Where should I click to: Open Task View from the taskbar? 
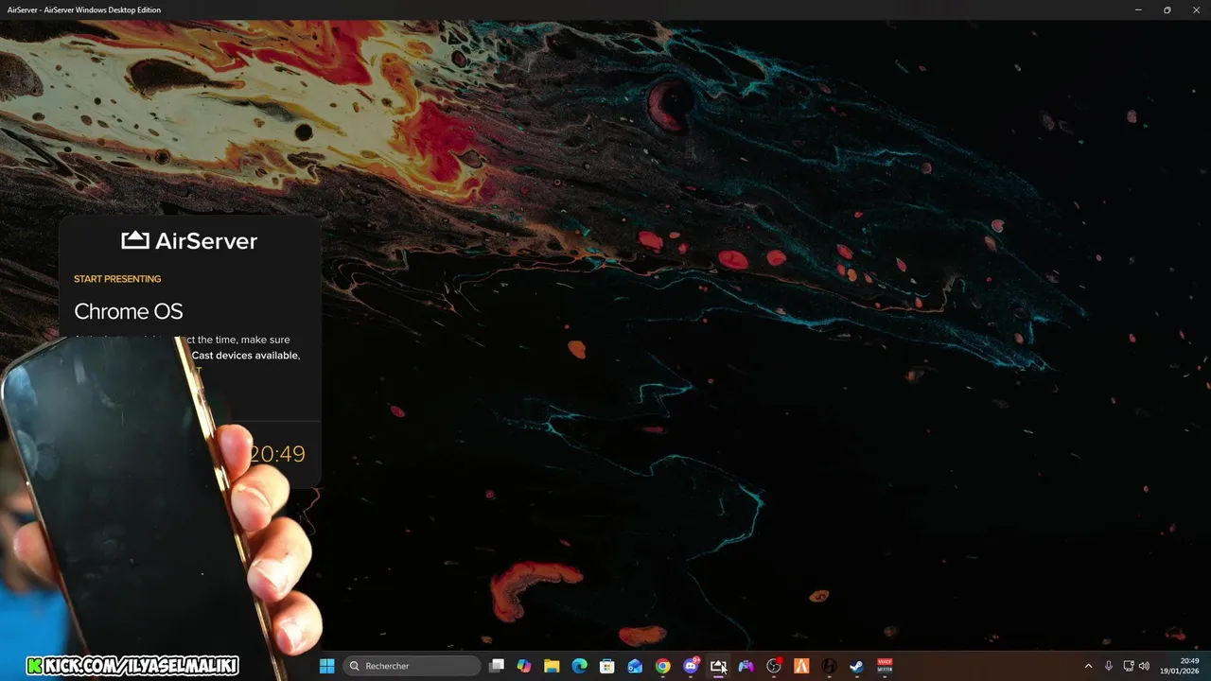pyautogui.click(x=497, y=666)
